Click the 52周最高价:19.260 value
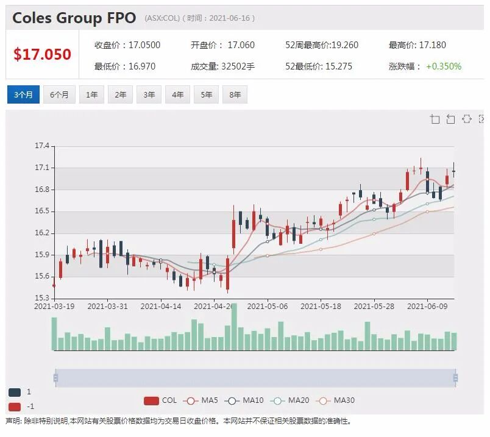The image size is (490, 437). click(x=322, y=45)
